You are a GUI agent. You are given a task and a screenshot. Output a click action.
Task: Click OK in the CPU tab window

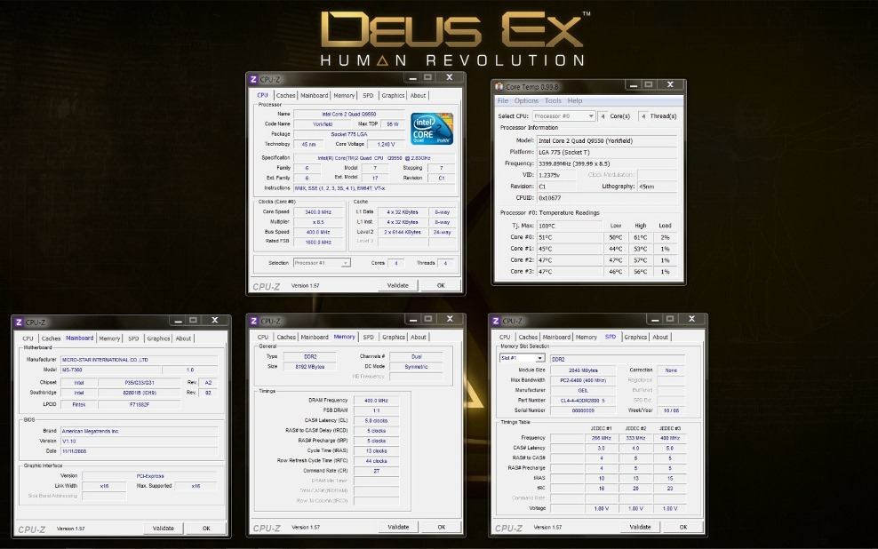click(x=441, y=285)
